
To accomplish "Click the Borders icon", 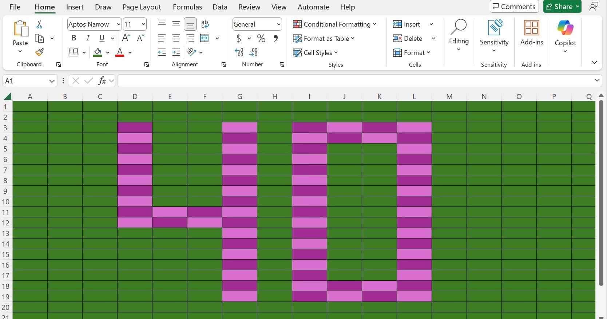I will (74, 52).
